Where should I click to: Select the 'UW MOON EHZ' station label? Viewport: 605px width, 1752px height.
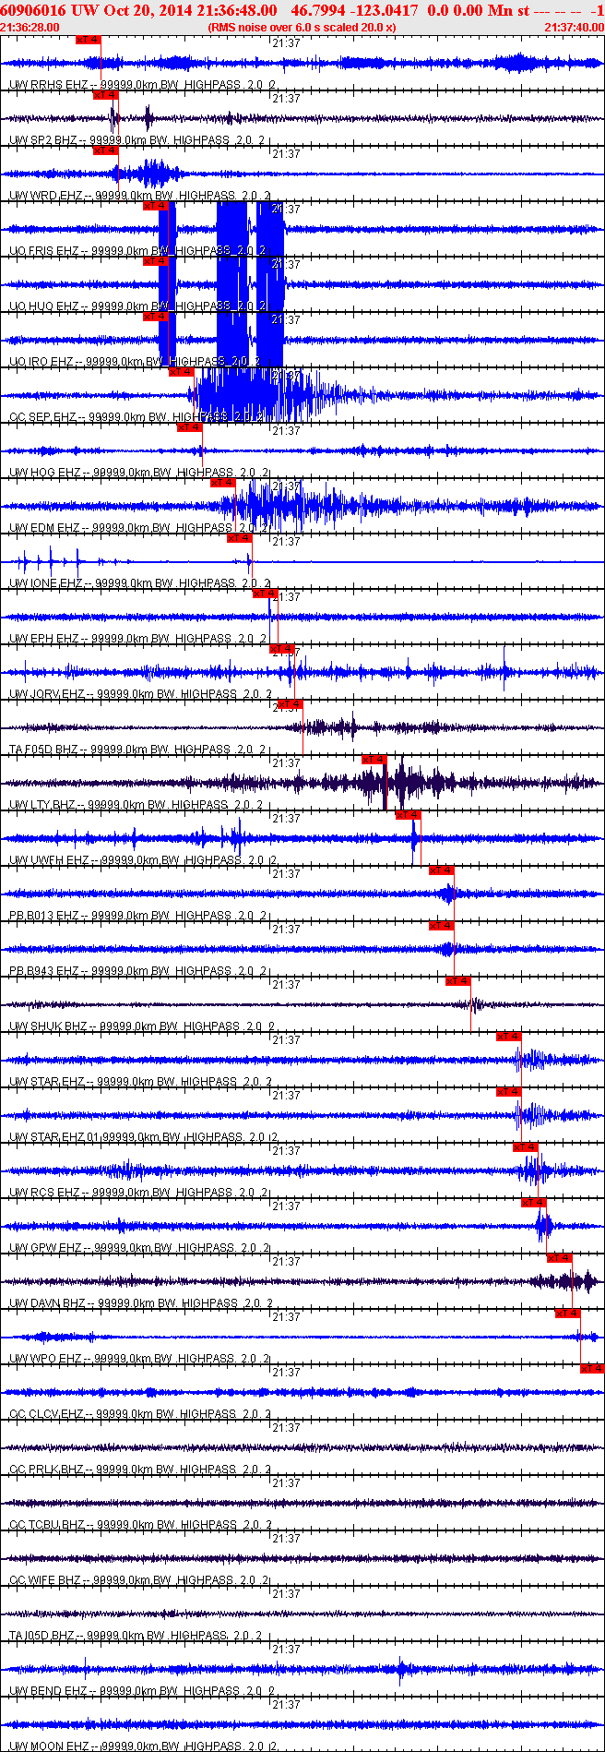point(49,1746)
